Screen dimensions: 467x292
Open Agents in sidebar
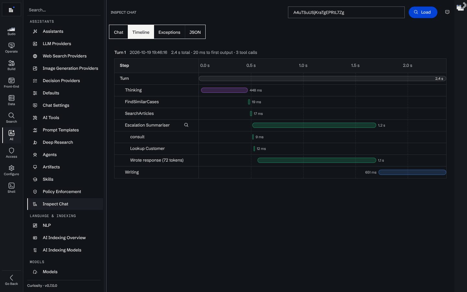pyautogui.click(x=65, y=155)
